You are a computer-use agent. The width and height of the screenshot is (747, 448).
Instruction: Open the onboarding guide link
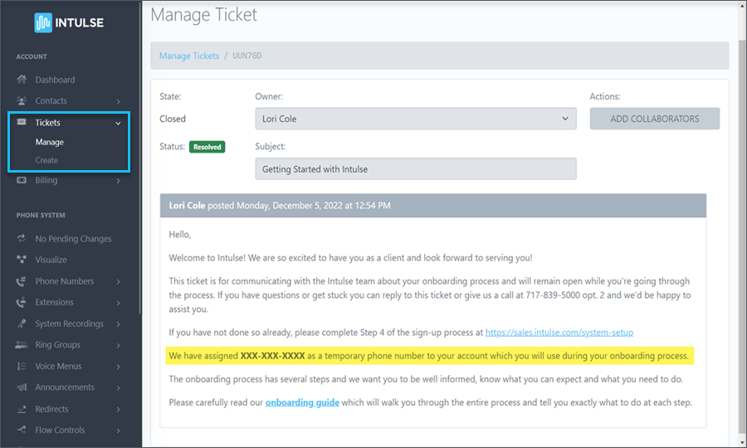coord(300,402)
